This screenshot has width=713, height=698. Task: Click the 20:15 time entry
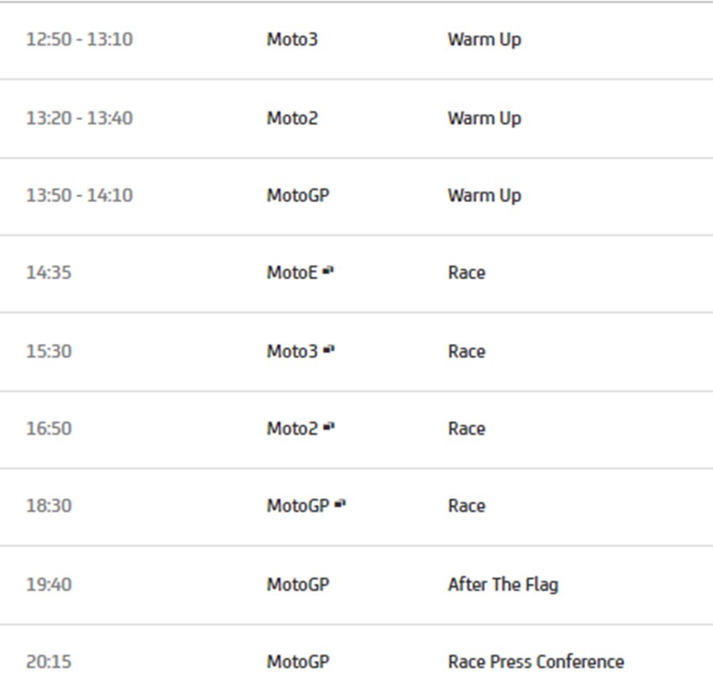[x=49, y=662]
